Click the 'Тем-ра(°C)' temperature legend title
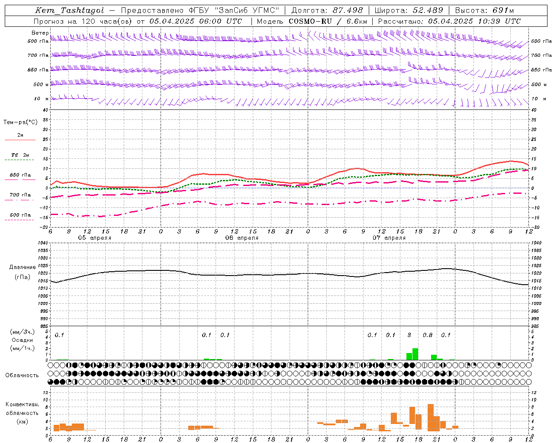The image size is (554, 443). [20, 122]
